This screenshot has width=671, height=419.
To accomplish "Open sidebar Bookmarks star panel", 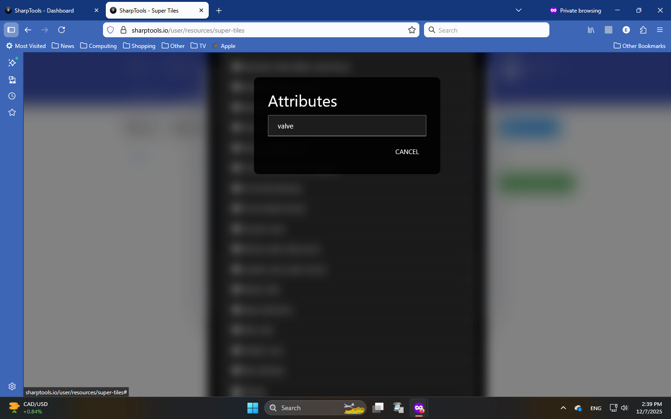I will pyautogui.click(x=12, y=112).
